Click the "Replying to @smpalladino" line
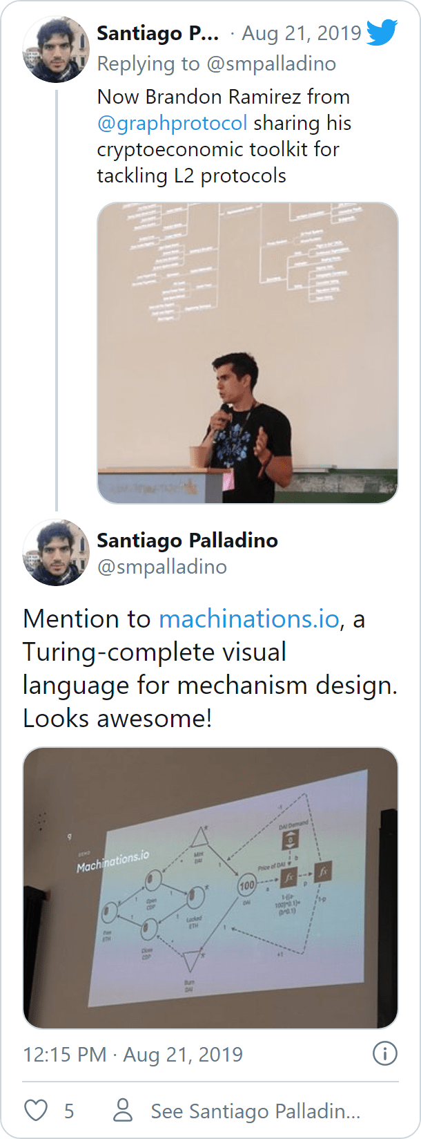421x1139 pixels. click(216, 64)
